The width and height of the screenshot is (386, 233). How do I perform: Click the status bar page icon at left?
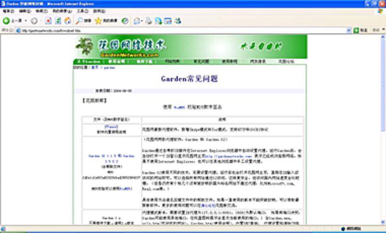(3, 229)
